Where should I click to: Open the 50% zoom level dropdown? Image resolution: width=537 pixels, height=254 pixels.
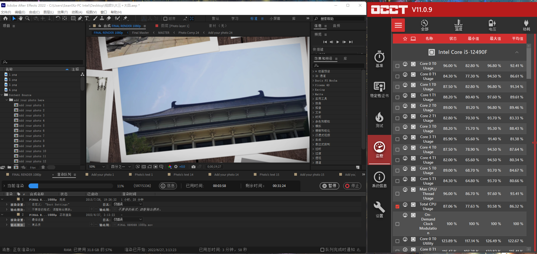[97, 167]
